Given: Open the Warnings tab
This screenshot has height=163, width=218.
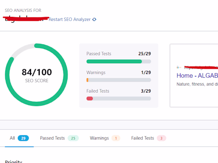Looking at the screenshot, I should [105, 138].
